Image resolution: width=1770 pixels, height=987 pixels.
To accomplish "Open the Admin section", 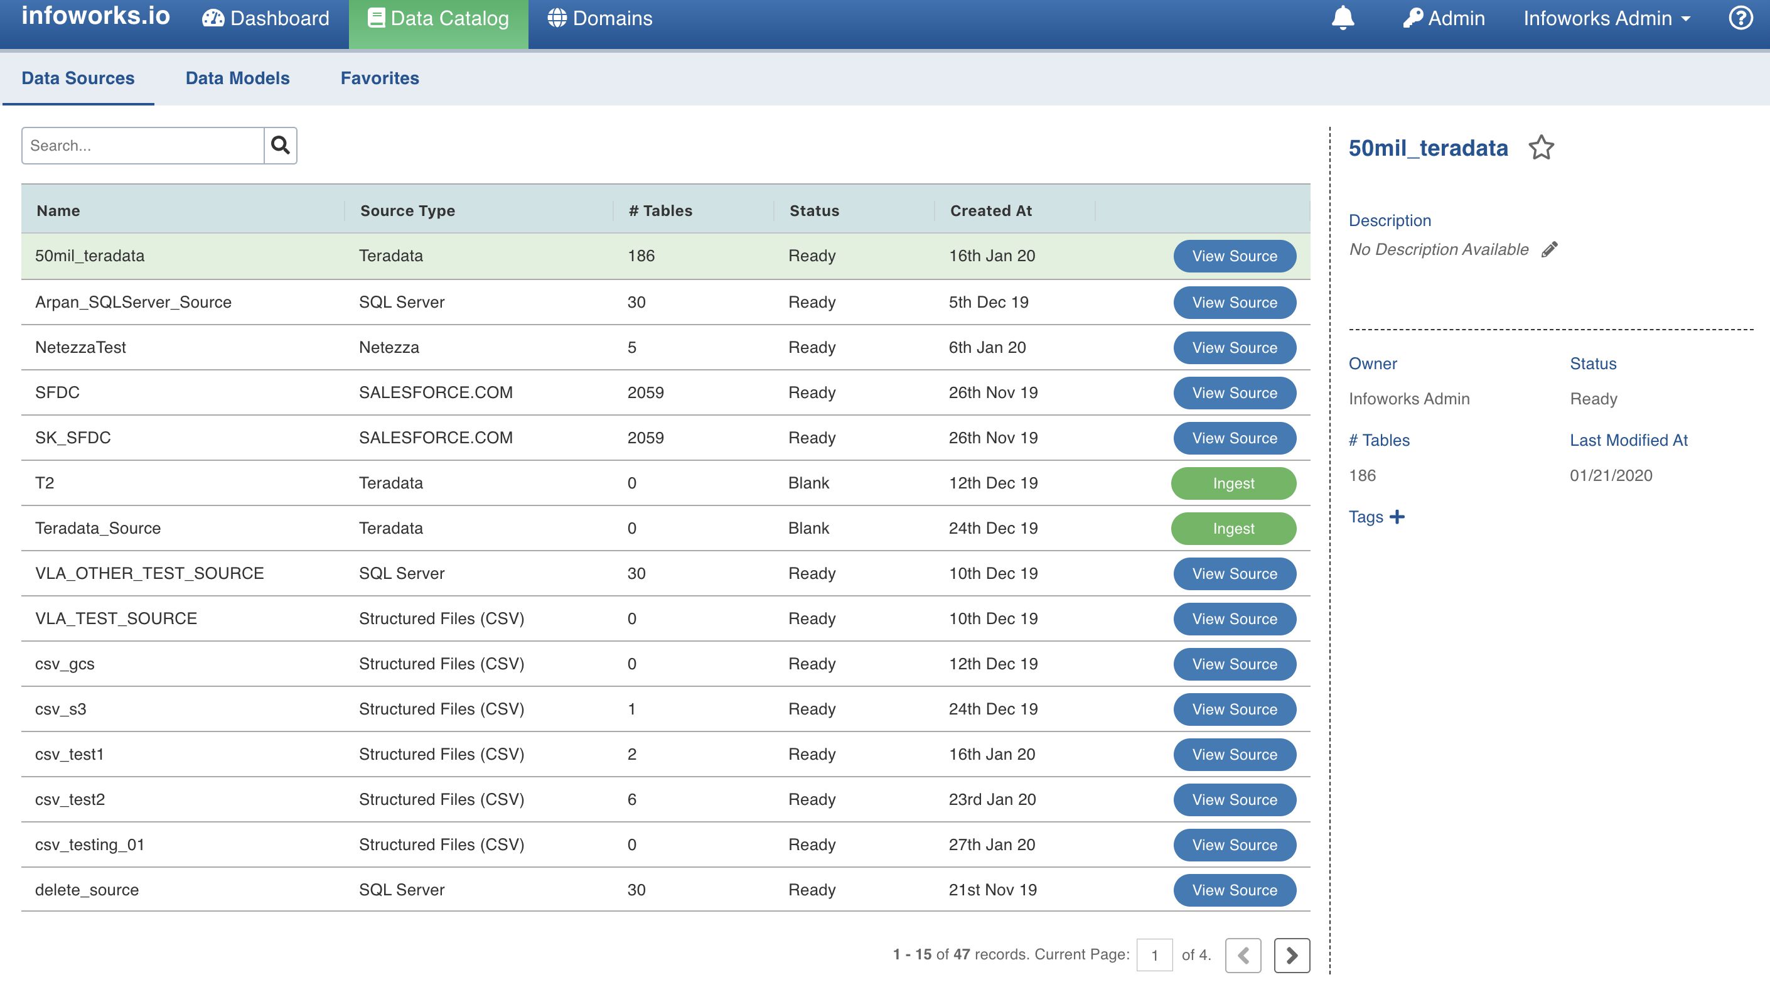I will 1444,19.
